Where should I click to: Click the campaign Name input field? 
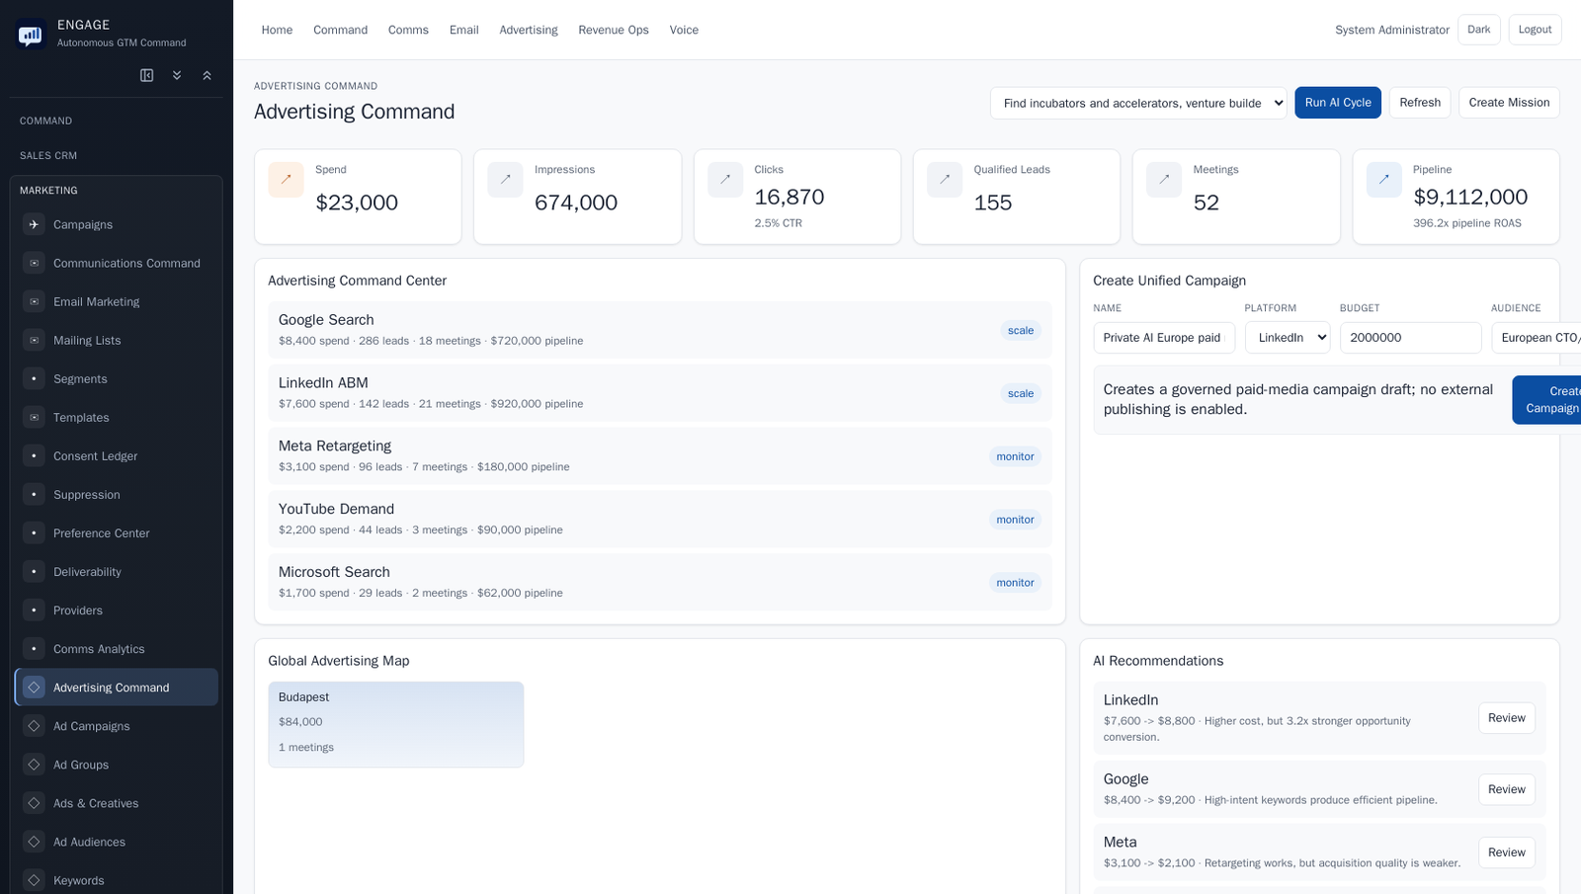(x=1164, y=338)
